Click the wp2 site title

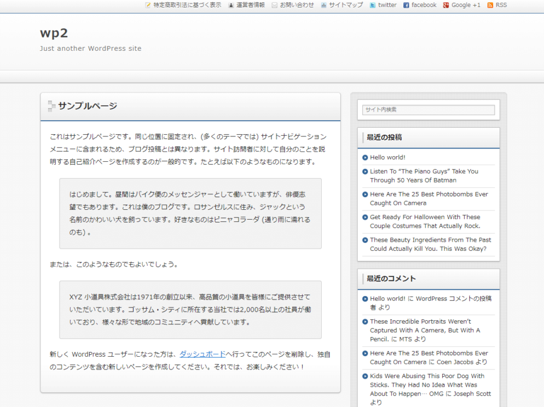tap(54, 33)
